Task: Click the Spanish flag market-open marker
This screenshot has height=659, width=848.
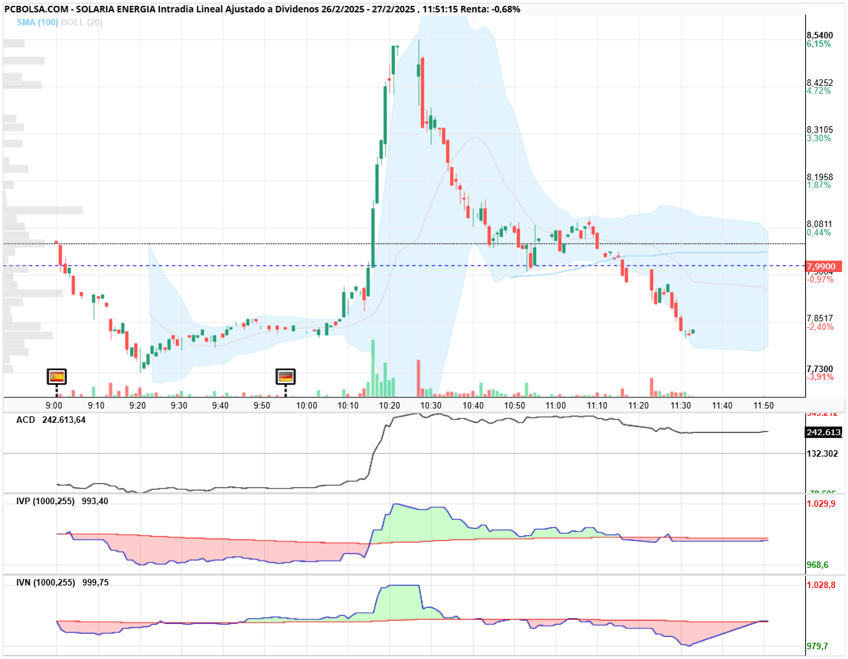Action: tap(57, 376)
